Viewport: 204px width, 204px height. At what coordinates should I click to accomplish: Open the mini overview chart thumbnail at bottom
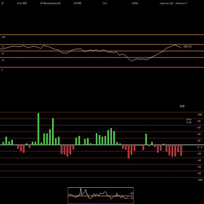point(101,195)
